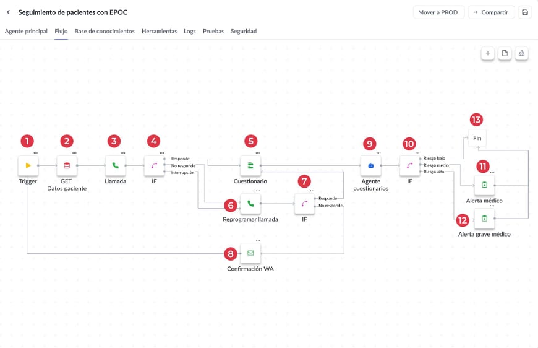The height and width of the screenshot is (348, 538).
Task: Click the Riesgo medio branch label
Action: 436,165
